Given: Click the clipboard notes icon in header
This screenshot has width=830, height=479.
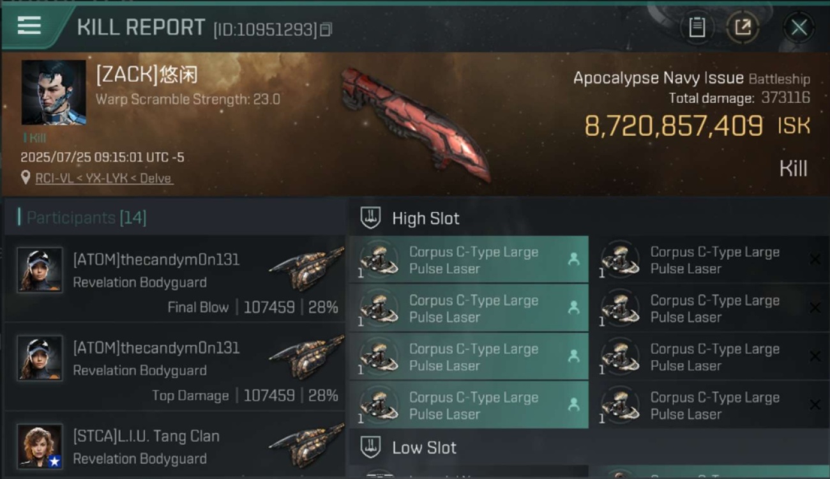Looking at the screenshot, I should 697,27.
